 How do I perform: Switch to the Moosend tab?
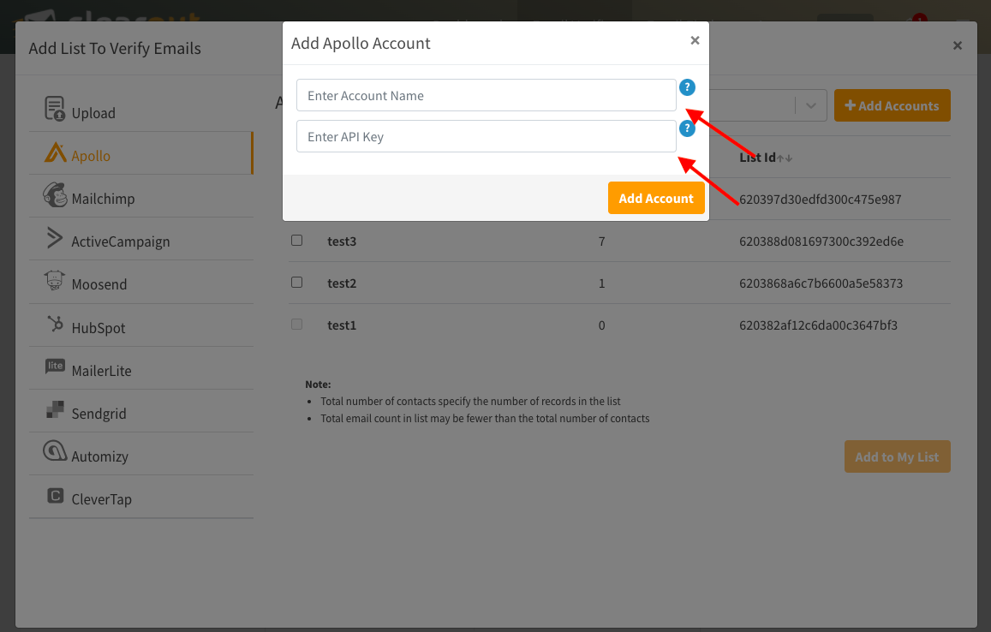pos(141,283)
